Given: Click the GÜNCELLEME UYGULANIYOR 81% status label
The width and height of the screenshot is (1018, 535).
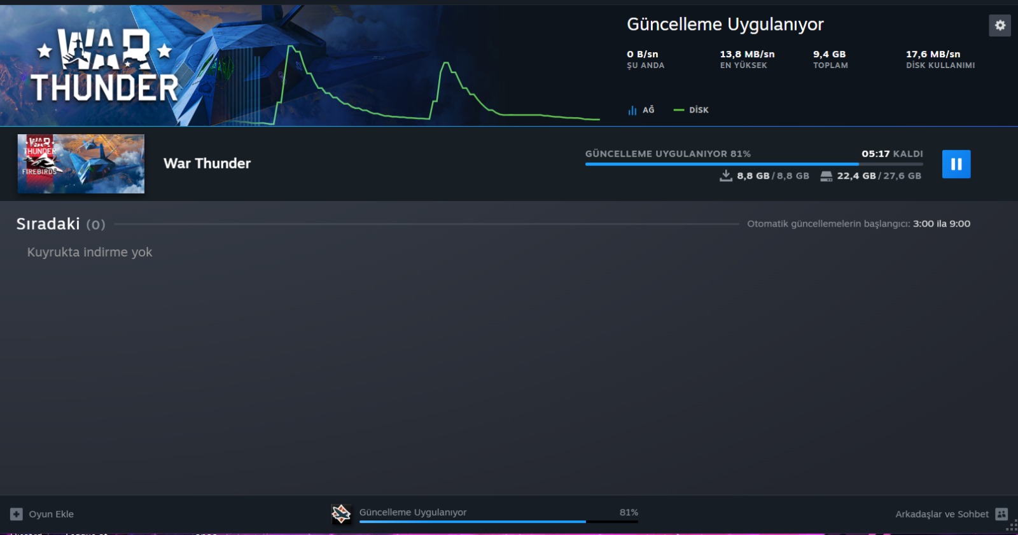Looking at the screenshot, I should 668,154.
